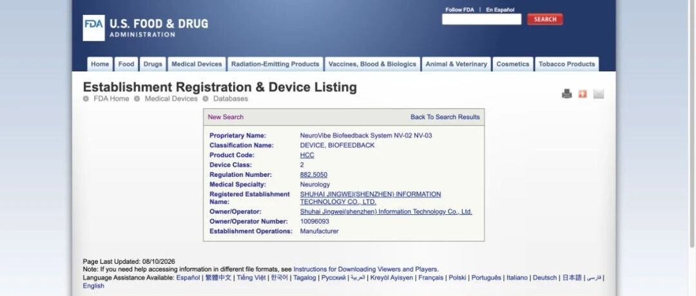Click the red plus share icon

(583, 94)
